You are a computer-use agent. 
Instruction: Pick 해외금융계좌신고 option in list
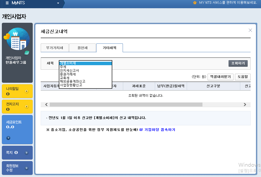click(x=72, y=82)
